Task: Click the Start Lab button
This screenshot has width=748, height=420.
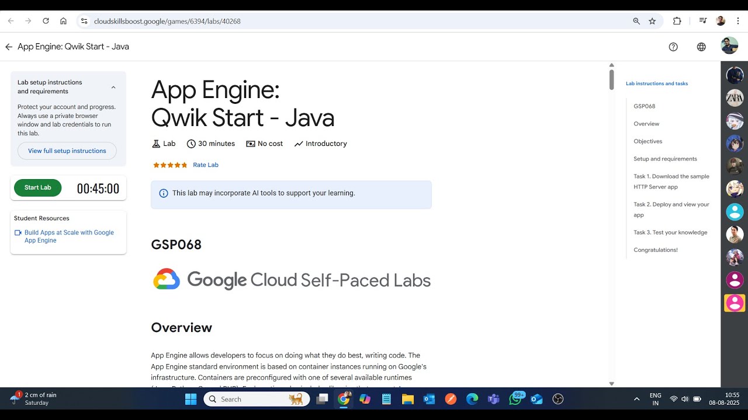Action: tap(37, 188)
